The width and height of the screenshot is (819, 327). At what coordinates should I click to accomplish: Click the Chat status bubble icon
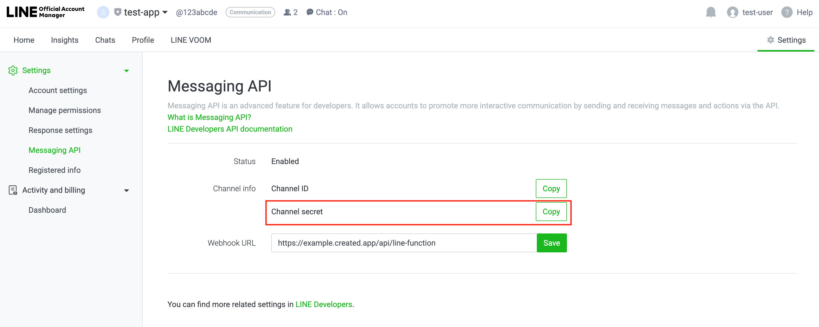[309, 12]
